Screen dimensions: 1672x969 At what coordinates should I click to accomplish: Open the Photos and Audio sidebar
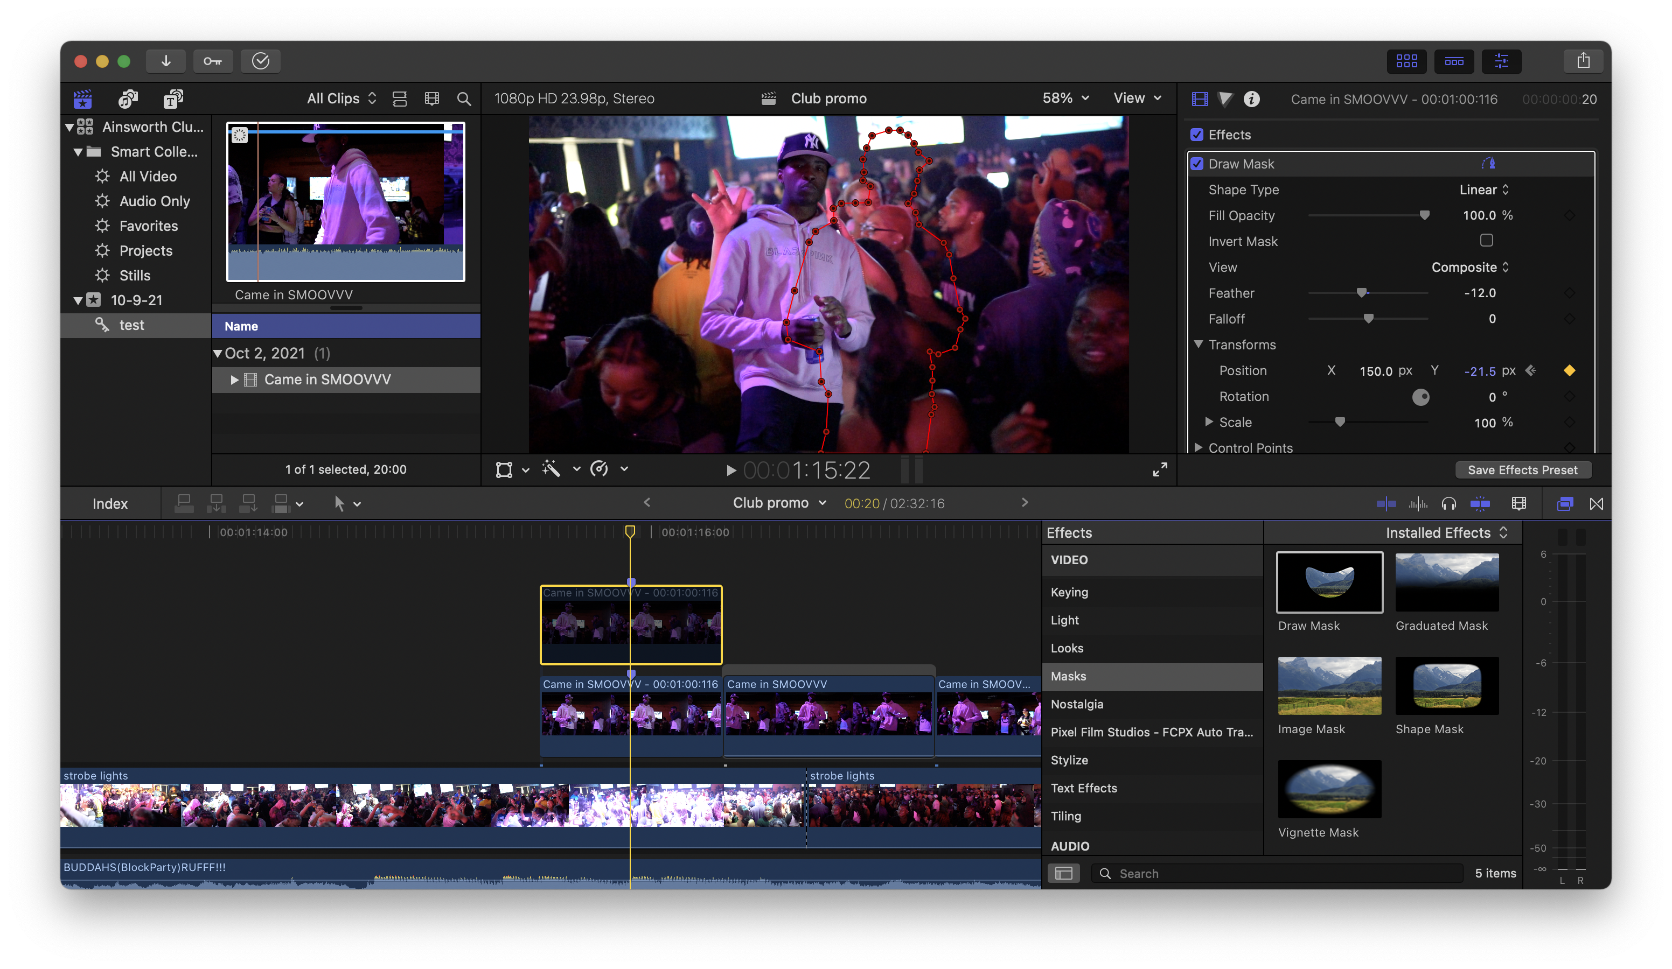tap(127, 99)
